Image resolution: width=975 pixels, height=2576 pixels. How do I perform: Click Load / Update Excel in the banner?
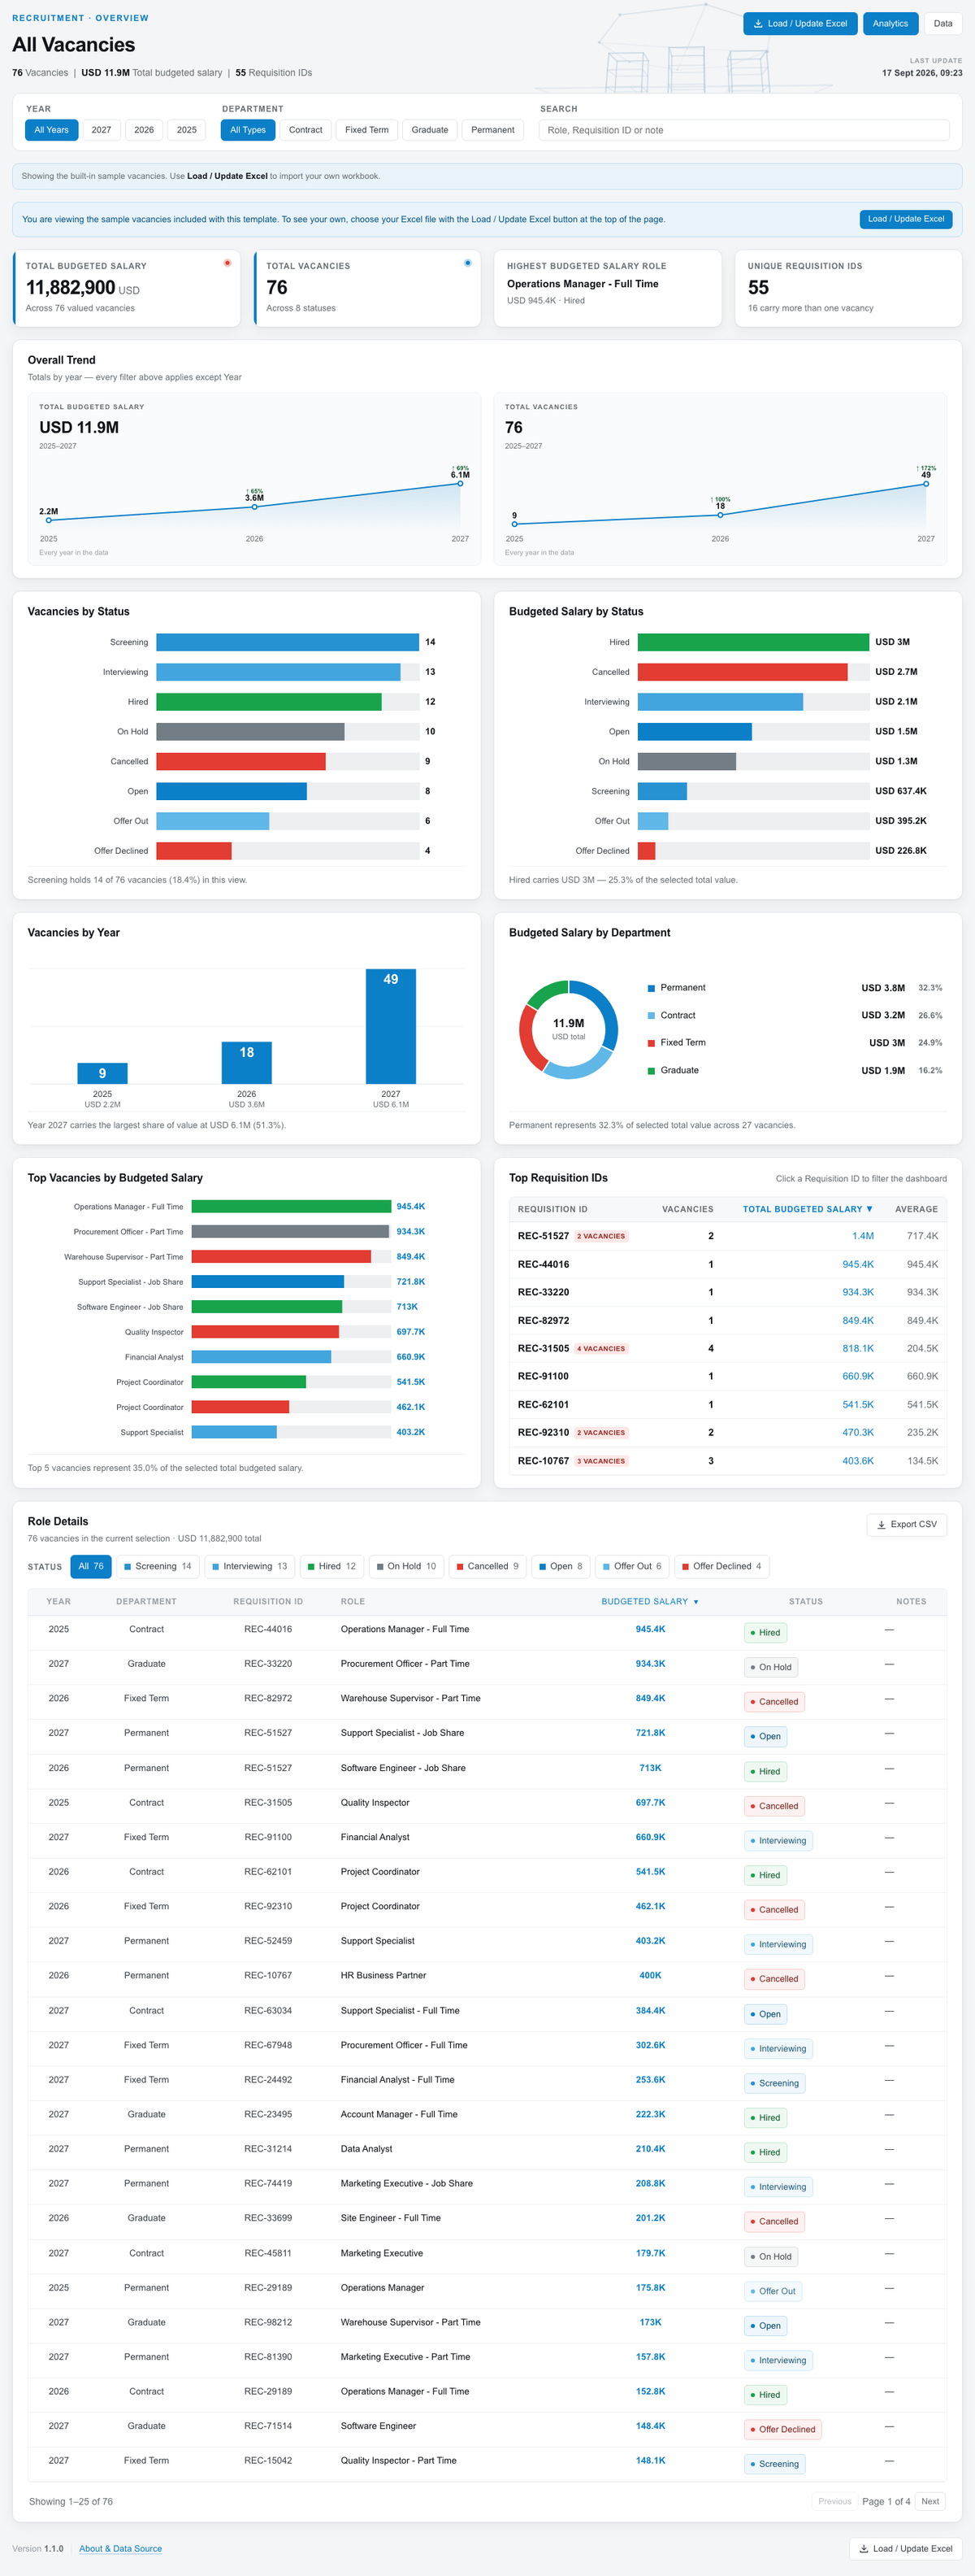(x=905, y=219)
